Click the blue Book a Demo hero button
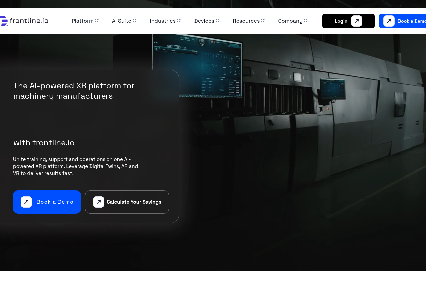The width and height of the screenshot is (426, 300). point(47,202)
